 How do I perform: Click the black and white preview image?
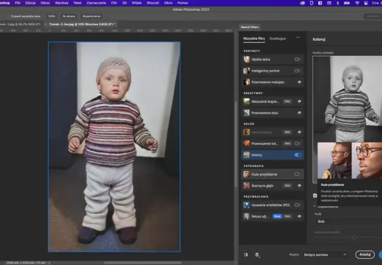348,99
